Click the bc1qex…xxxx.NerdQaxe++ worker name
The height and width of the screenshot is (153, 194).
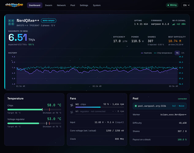point(173,114)
